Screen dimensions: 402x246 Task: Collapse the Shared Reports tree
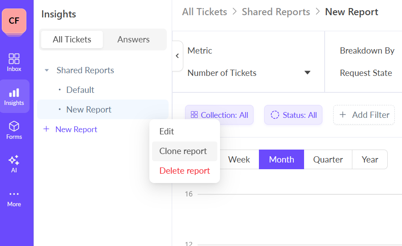(47, 71)
